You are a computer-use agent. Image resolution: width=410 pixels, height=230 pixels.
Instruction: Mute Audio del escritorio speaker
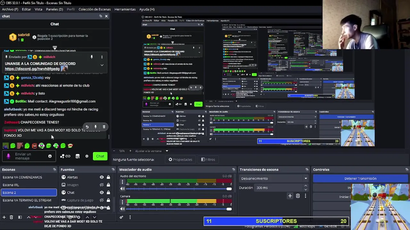[x=122, y=189]
